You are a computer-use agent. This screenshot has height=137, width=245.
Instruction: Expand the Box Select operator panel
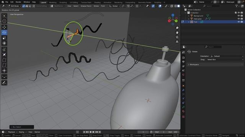[21, 127]
